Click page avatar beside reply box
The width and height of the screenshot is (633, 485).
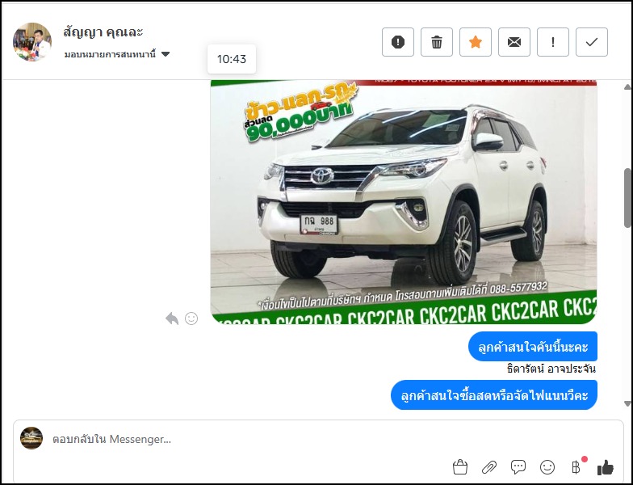pos(31,438)
